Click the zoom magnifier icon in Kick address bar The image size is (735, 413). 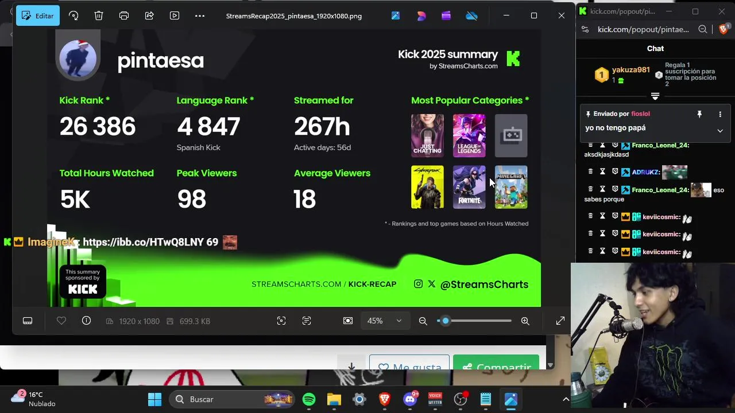(703, 29)
